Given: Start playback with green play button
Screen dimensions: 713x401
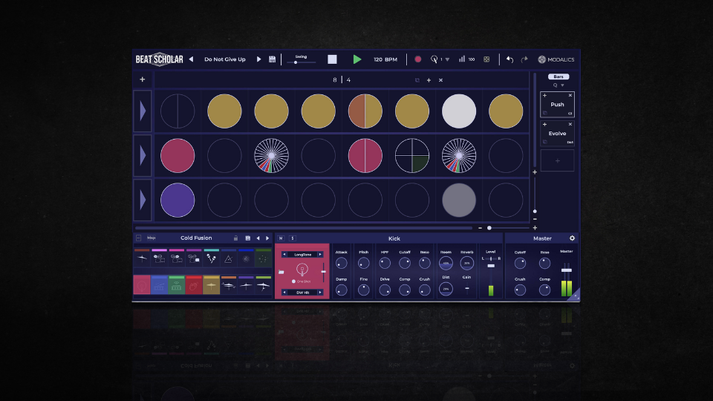Looking at the screenshot, I should [357, 59].
